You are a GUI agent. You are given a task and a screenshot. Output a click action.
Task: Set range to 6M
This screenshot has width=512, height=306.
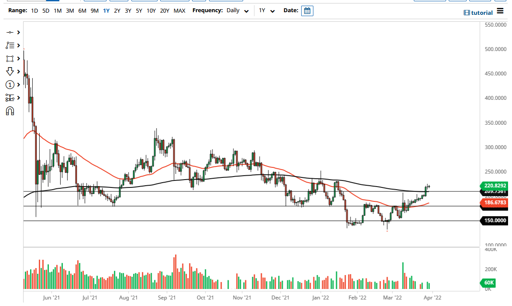(x=82, y=11)
